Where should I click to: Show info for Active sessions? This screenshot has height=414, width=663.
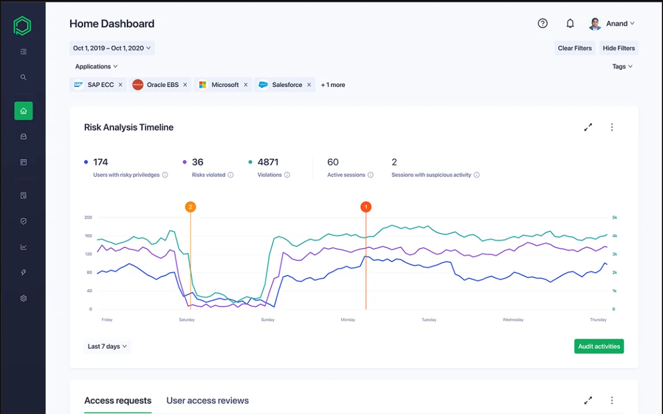coord(370,175)
